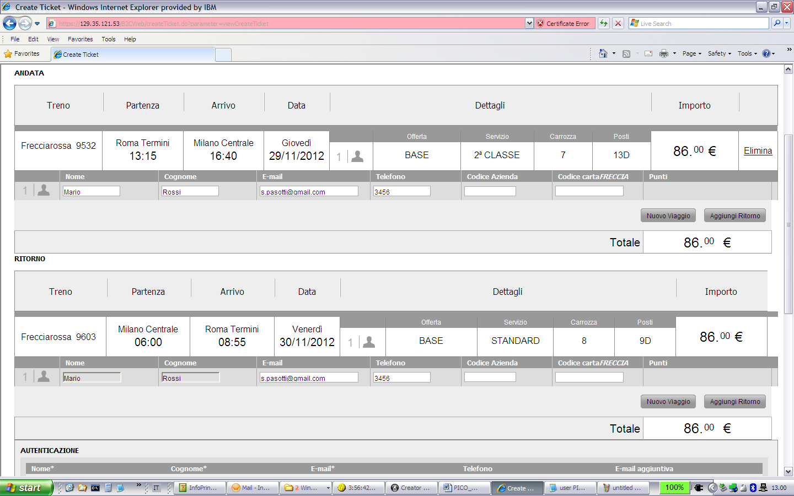Click Codice Azienda field in Ritorno section

click(490, 378)
